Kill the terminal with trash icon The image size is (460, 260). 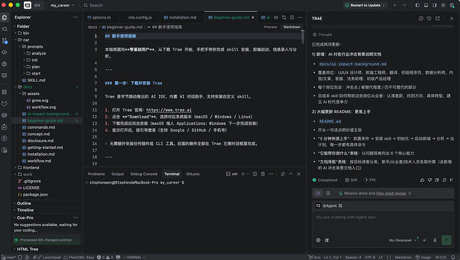pyautogui.click(x=263, y=174)
